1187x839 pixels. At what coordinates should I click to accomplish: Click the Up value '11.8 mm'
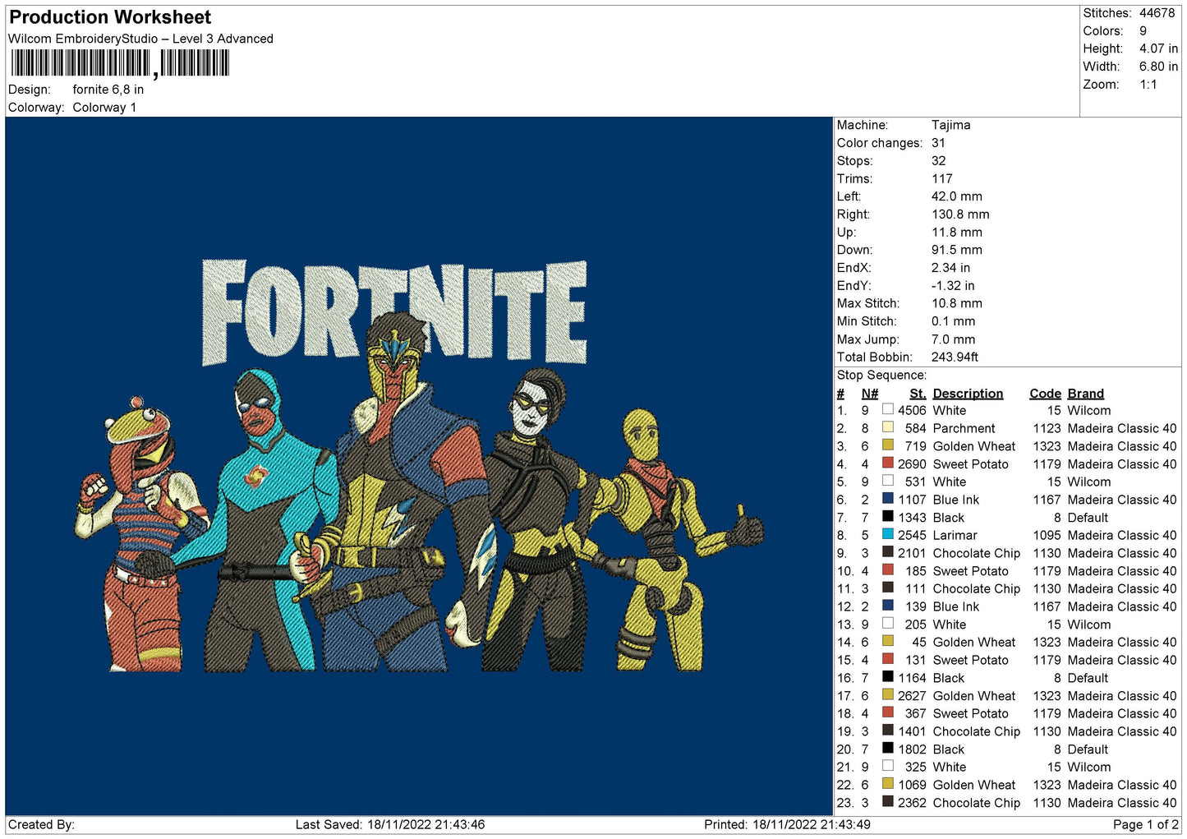[957, 233]
